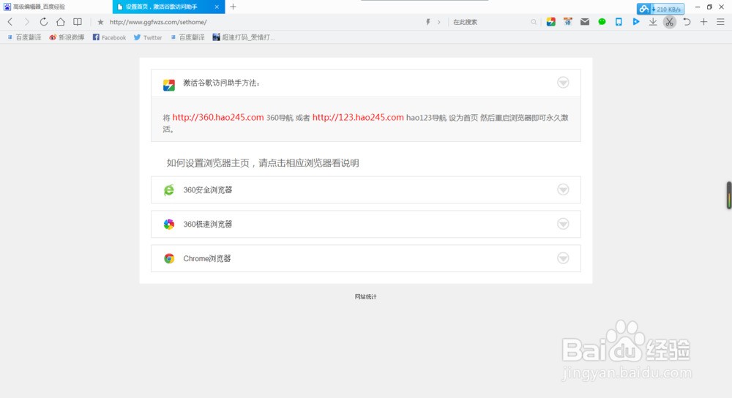Click the 210 KB/s download speed widget
Image resolution: width=732 pixels, height=398 pixels.
click(x=660, y=9)
